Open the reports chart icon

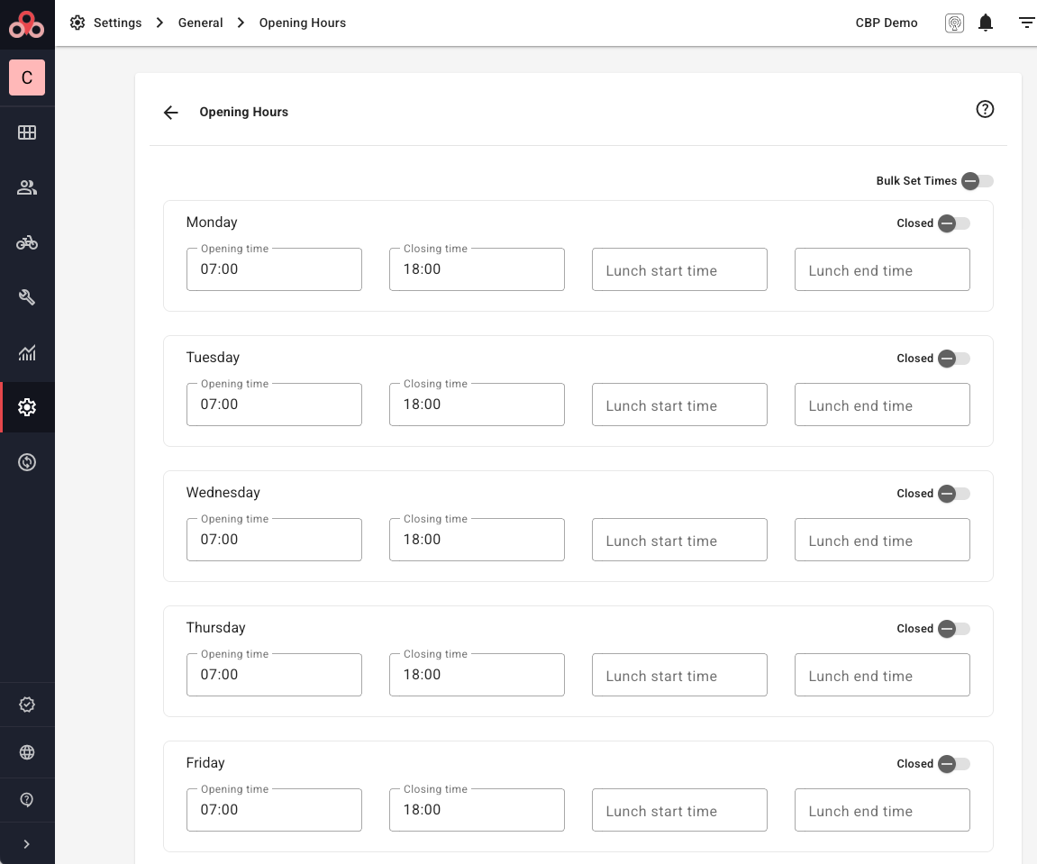click(x=27, y=352)
